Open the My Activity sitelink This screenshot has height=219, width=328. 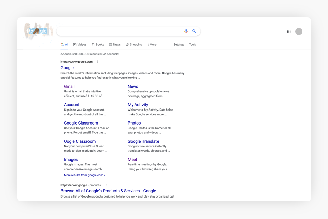click(x=138, y=105)
